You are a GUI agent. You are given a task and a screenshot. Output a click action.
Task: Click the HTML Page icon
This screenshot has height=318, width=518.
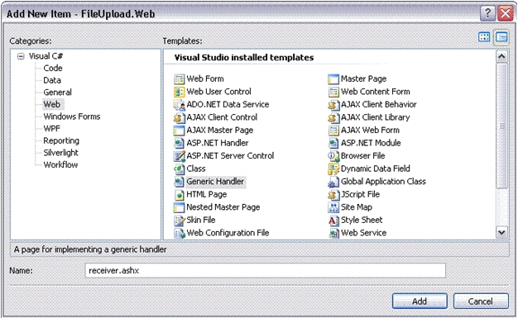click(179, 195)
